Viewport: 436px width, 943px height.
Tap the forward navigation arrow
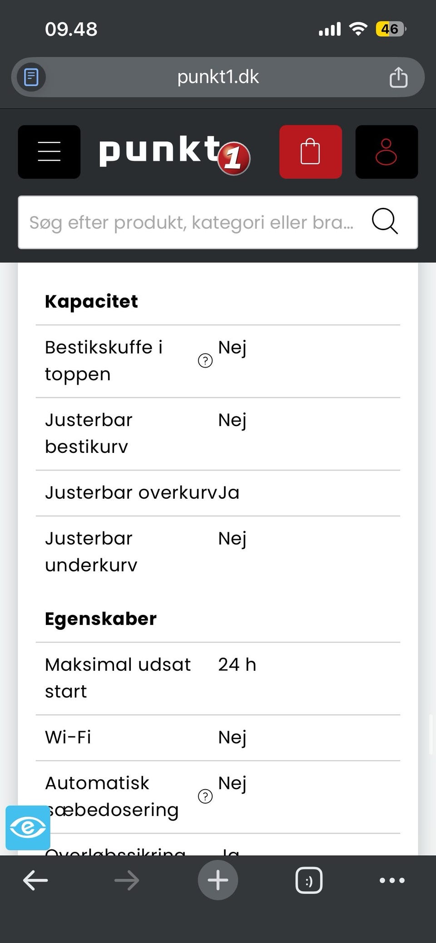[127, 880]
